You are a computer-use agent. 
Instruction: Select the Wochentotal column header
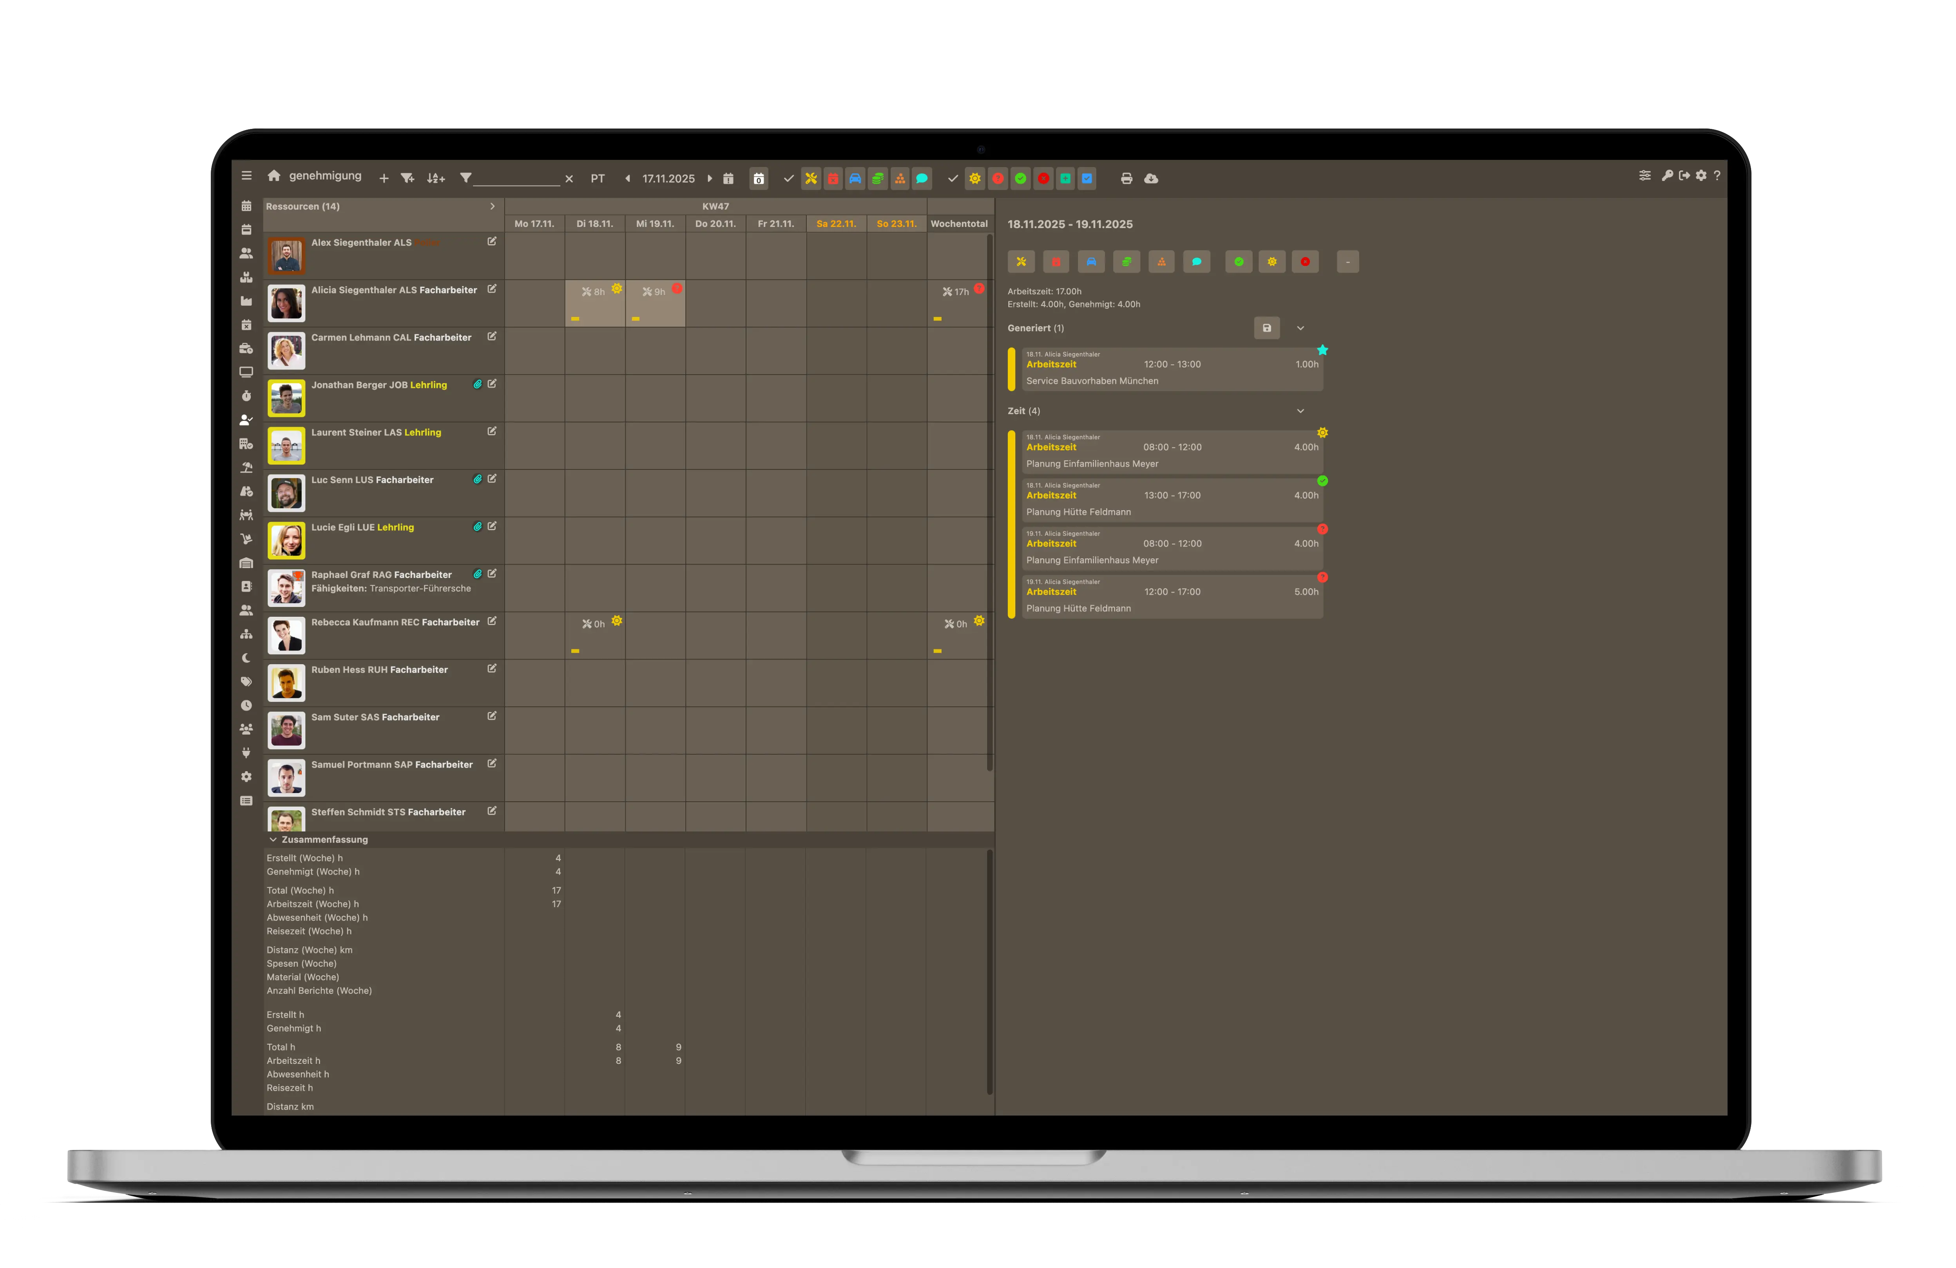(958, 223)
